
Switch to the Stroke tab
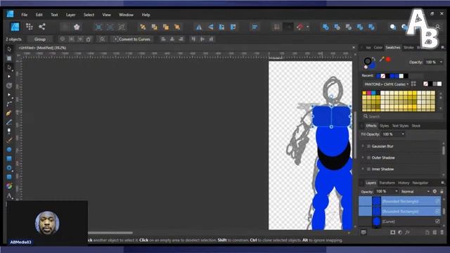[409, 47]
